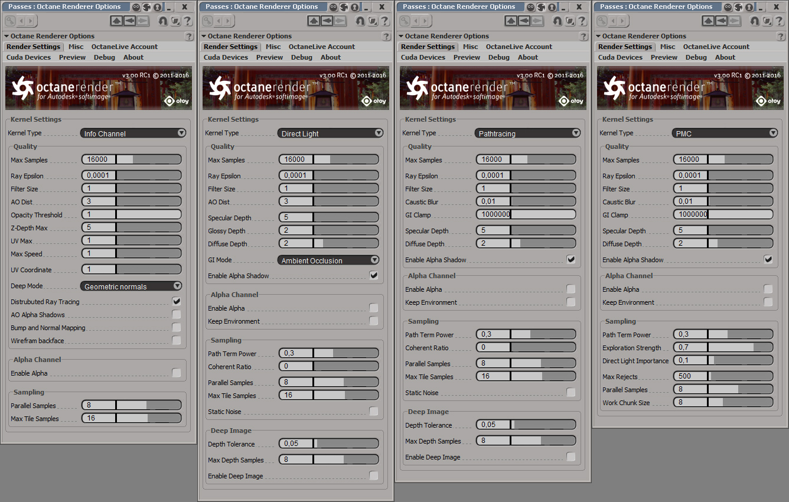This screenshot has height=502, width=789.
Task: Click the toolbar help icon in Info Channel panel
Action: [187, 21]
